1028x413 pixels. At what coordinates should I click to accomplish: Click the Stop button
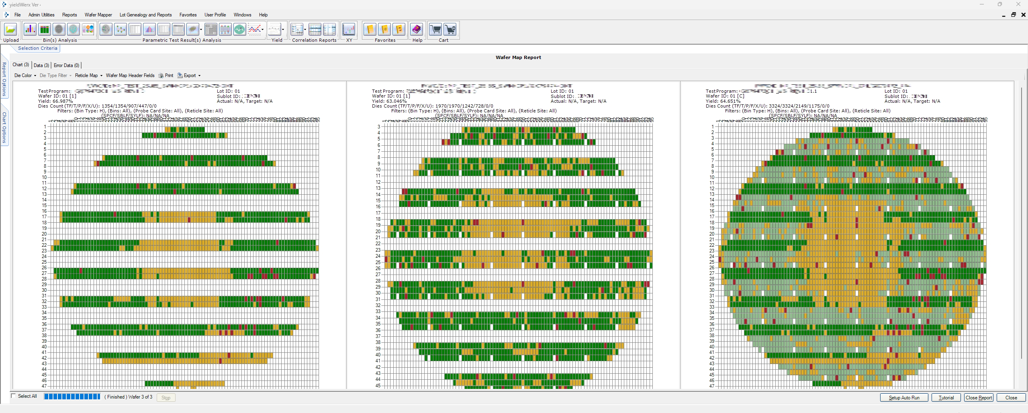click(166, 397)
